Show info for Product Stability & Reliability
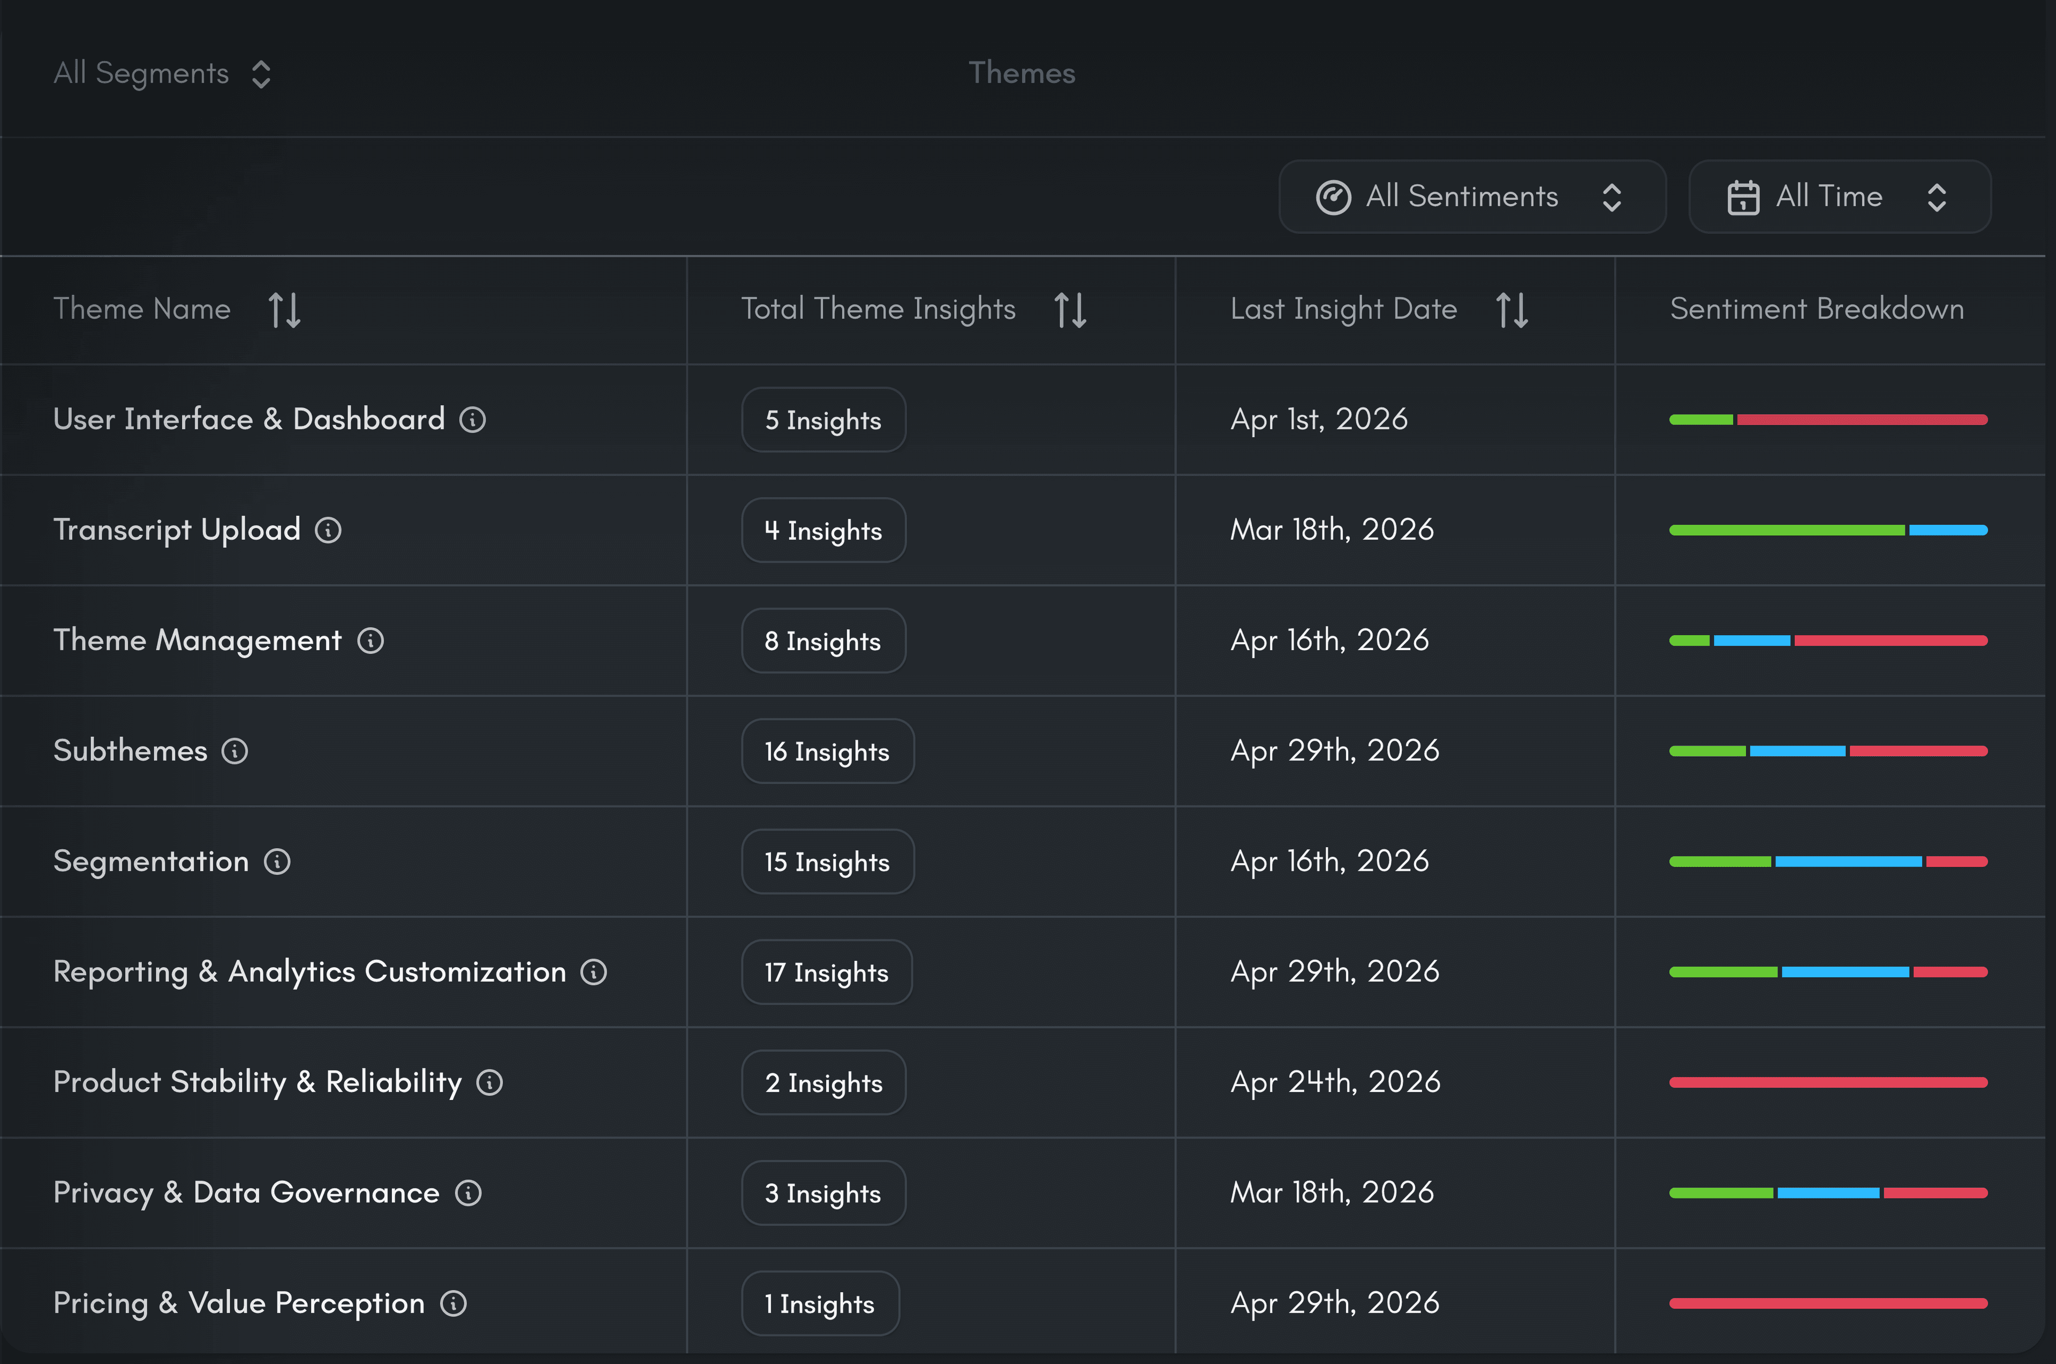 click(490, 1083)
